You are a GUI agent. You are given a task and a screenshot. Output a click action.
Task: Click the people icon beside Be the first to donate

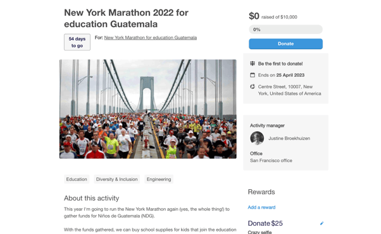[253, 64]
